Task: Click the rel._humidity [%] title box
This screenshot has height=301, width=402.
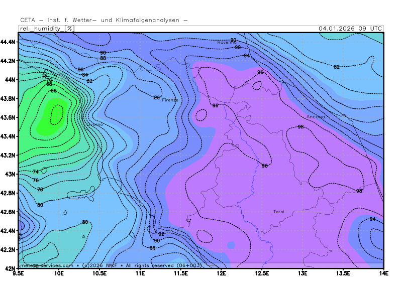Action: 47,29
